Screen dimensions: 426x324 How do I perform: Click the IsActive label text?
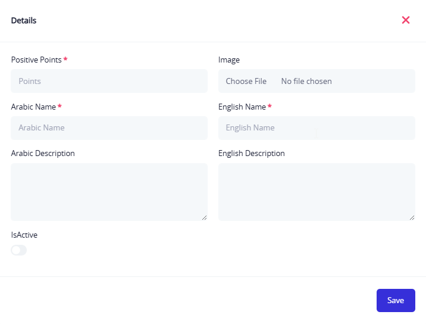(x=24, y=235)
